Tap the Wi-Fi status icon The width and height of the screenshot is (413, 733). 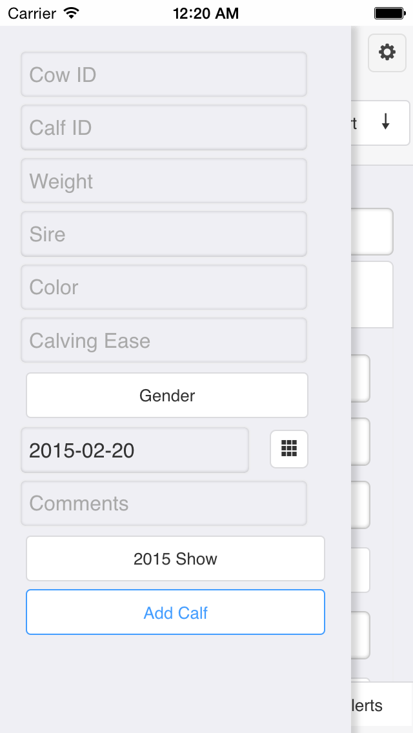pyautogui.click(x=72, y=13)
